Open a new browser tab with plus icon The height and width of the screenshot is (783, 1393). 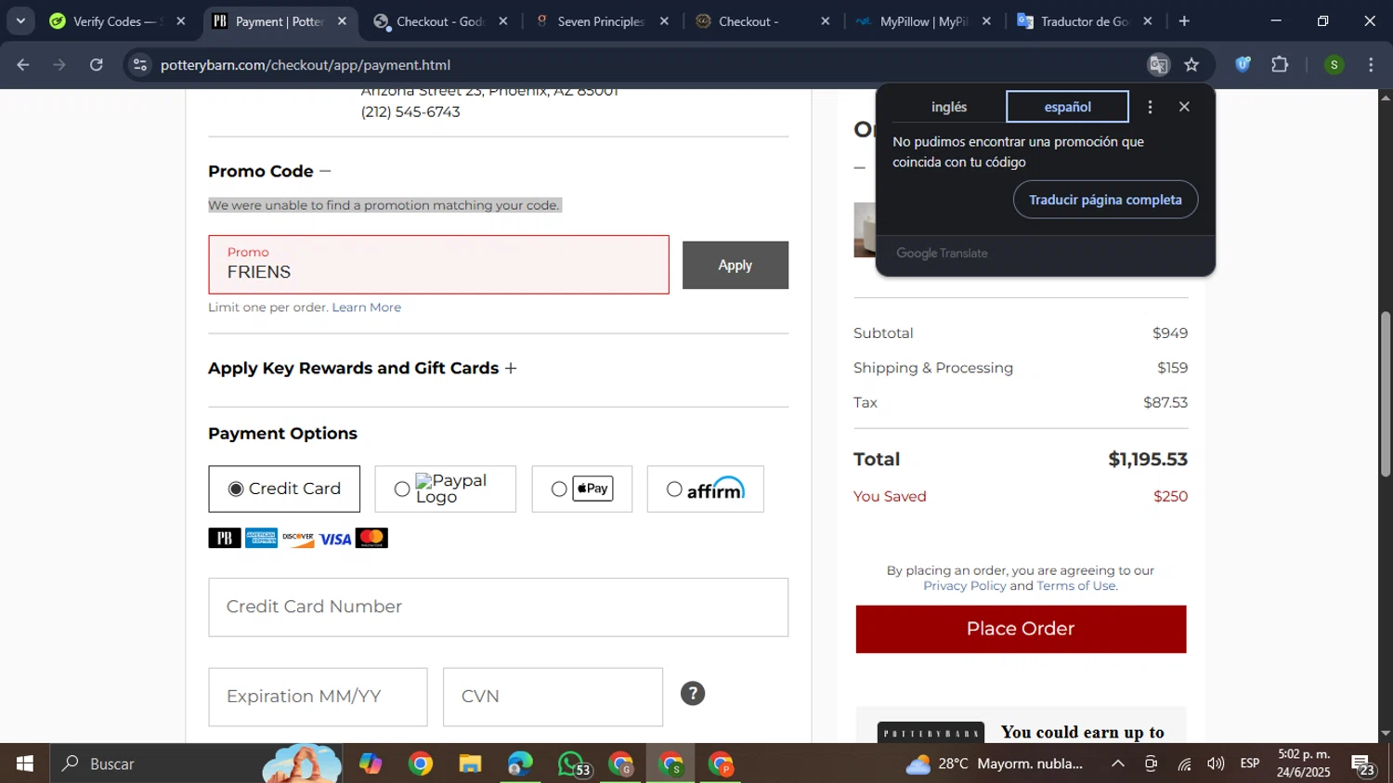pos(1184,21)
